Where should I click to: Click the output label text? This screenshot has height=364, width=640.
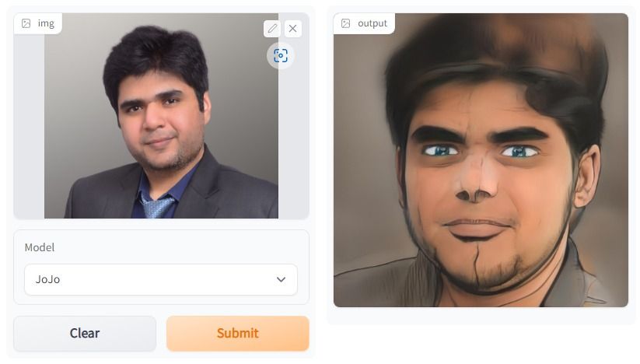tap(372, 23)
